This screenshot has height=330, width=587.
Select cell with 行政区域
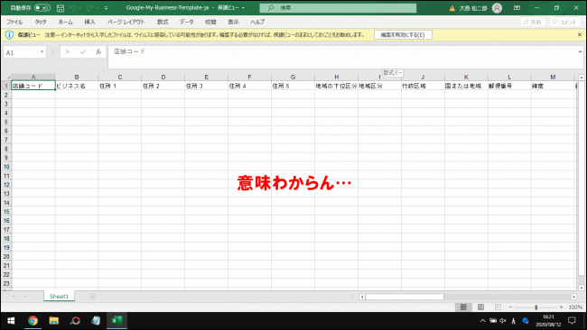[423, 86]
